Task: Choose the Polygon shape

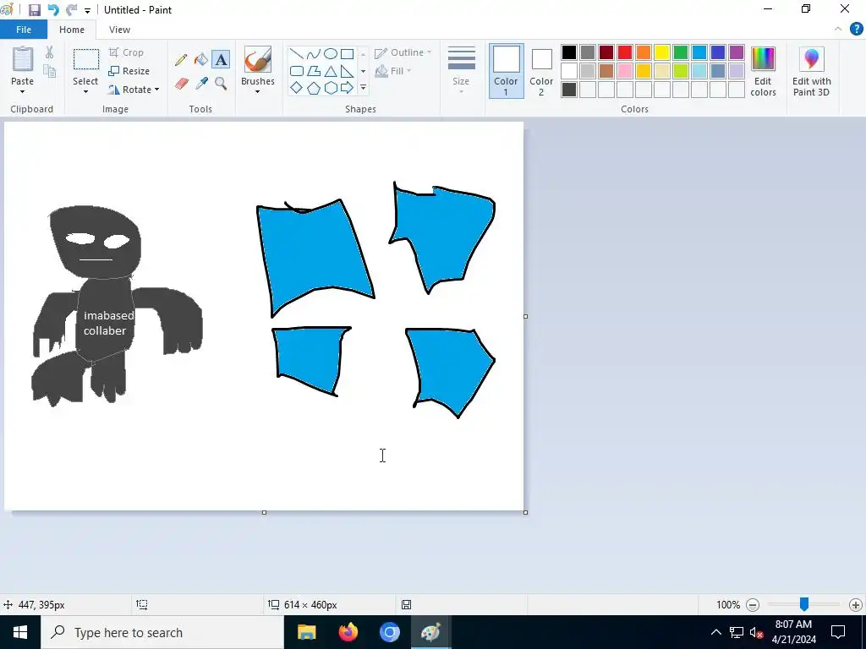Action: [x=313, y=71]
